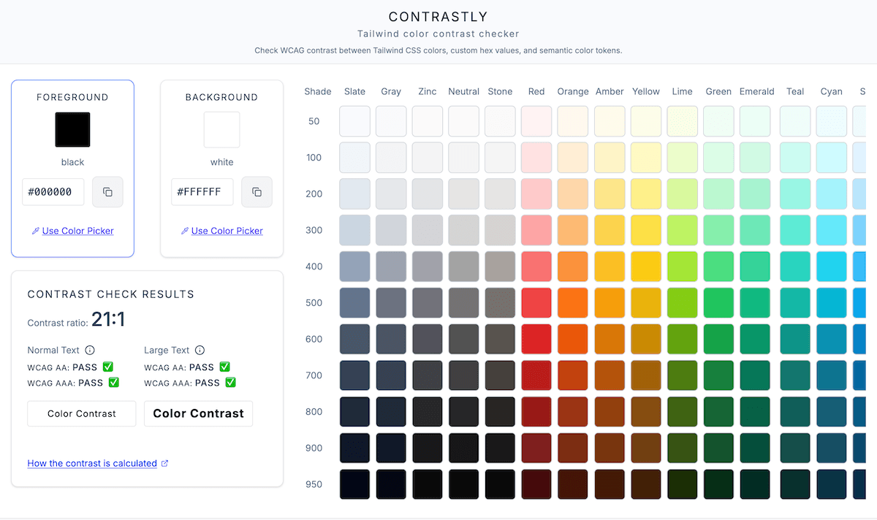Click the 500 shade row label

[x=314, y=302]
